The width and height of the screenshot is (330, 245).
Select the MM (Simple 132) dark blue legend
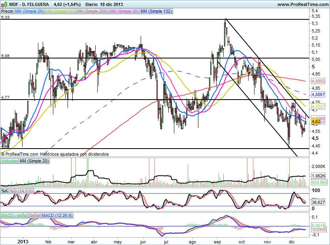click(156, 11)
